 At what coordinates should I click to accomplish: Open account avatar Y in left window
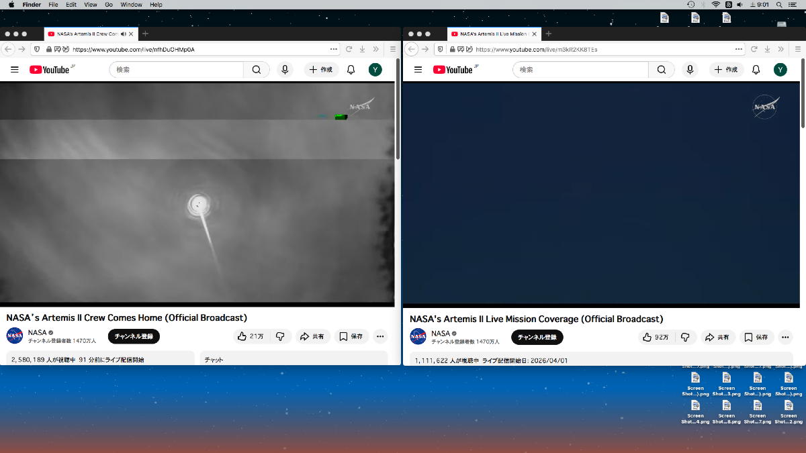click(x=375, y=70)
